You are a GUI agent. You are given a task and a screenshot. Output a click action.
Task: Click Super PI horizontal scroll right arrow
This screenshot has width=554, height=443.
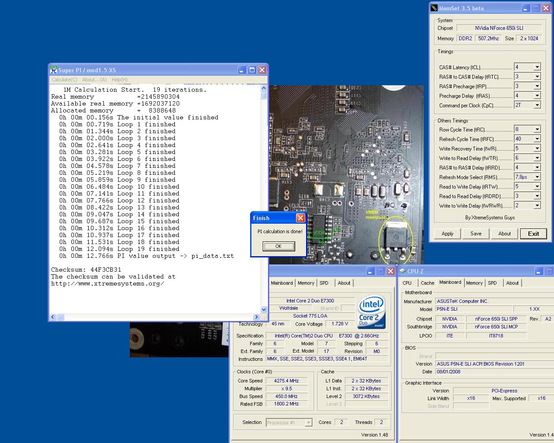[257, 317]
